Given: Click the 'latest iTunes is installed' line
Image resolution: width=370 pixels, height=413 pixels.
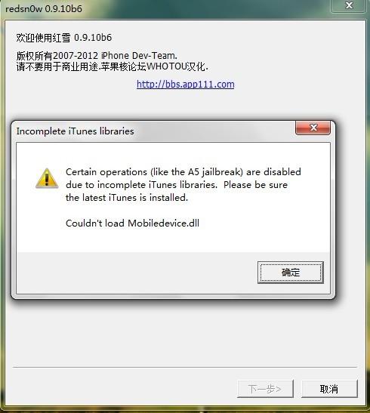Looking at the screenshot, I should [x=127, y=198].
